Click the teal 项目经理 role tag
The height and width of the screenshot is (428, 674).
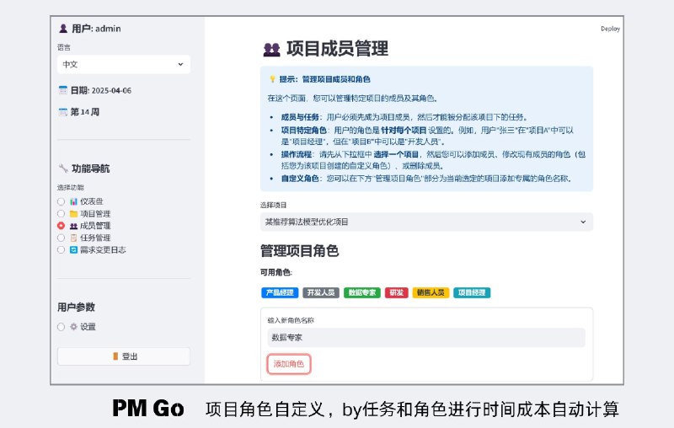coord(472,292)
